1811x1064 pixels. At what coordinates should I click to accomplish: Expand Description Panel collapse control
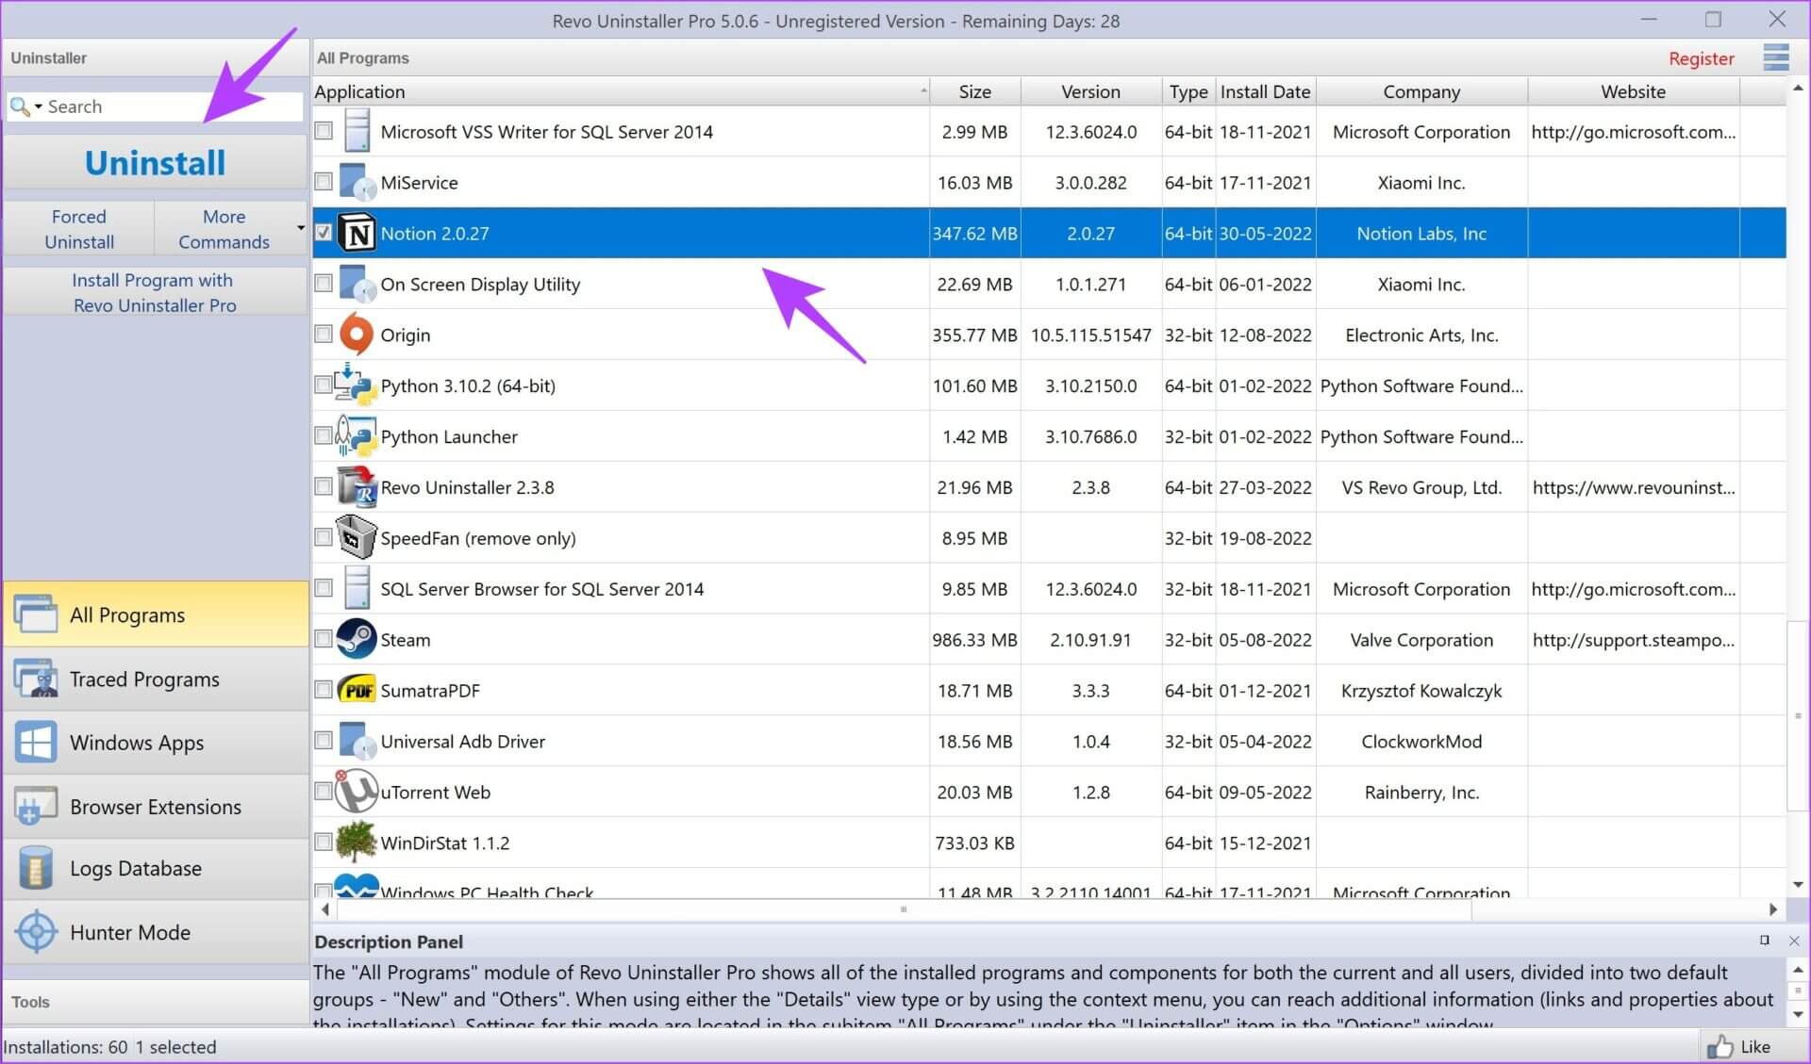[x=1764, y=940]
